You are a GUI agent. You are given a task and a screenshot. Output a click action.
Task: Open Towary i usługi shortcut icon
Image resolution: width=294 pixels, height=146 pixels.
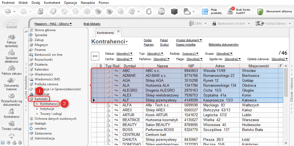12,123
